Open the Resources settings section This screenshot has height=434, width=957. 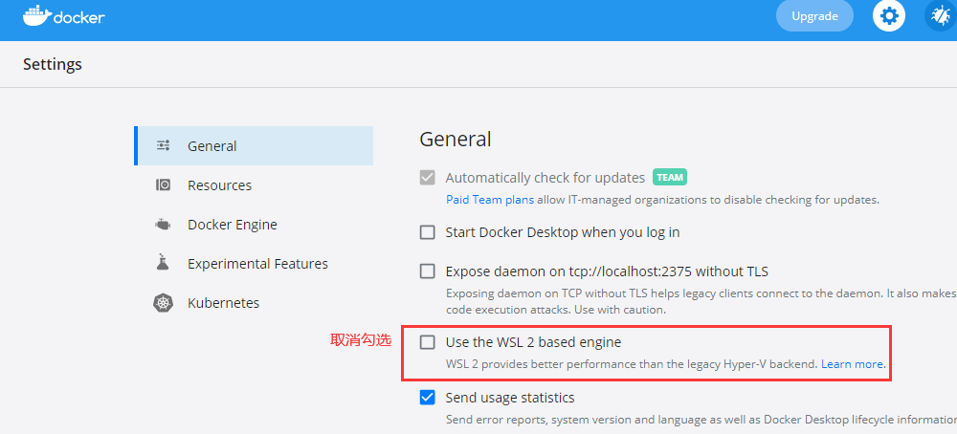tap(254, 184)
